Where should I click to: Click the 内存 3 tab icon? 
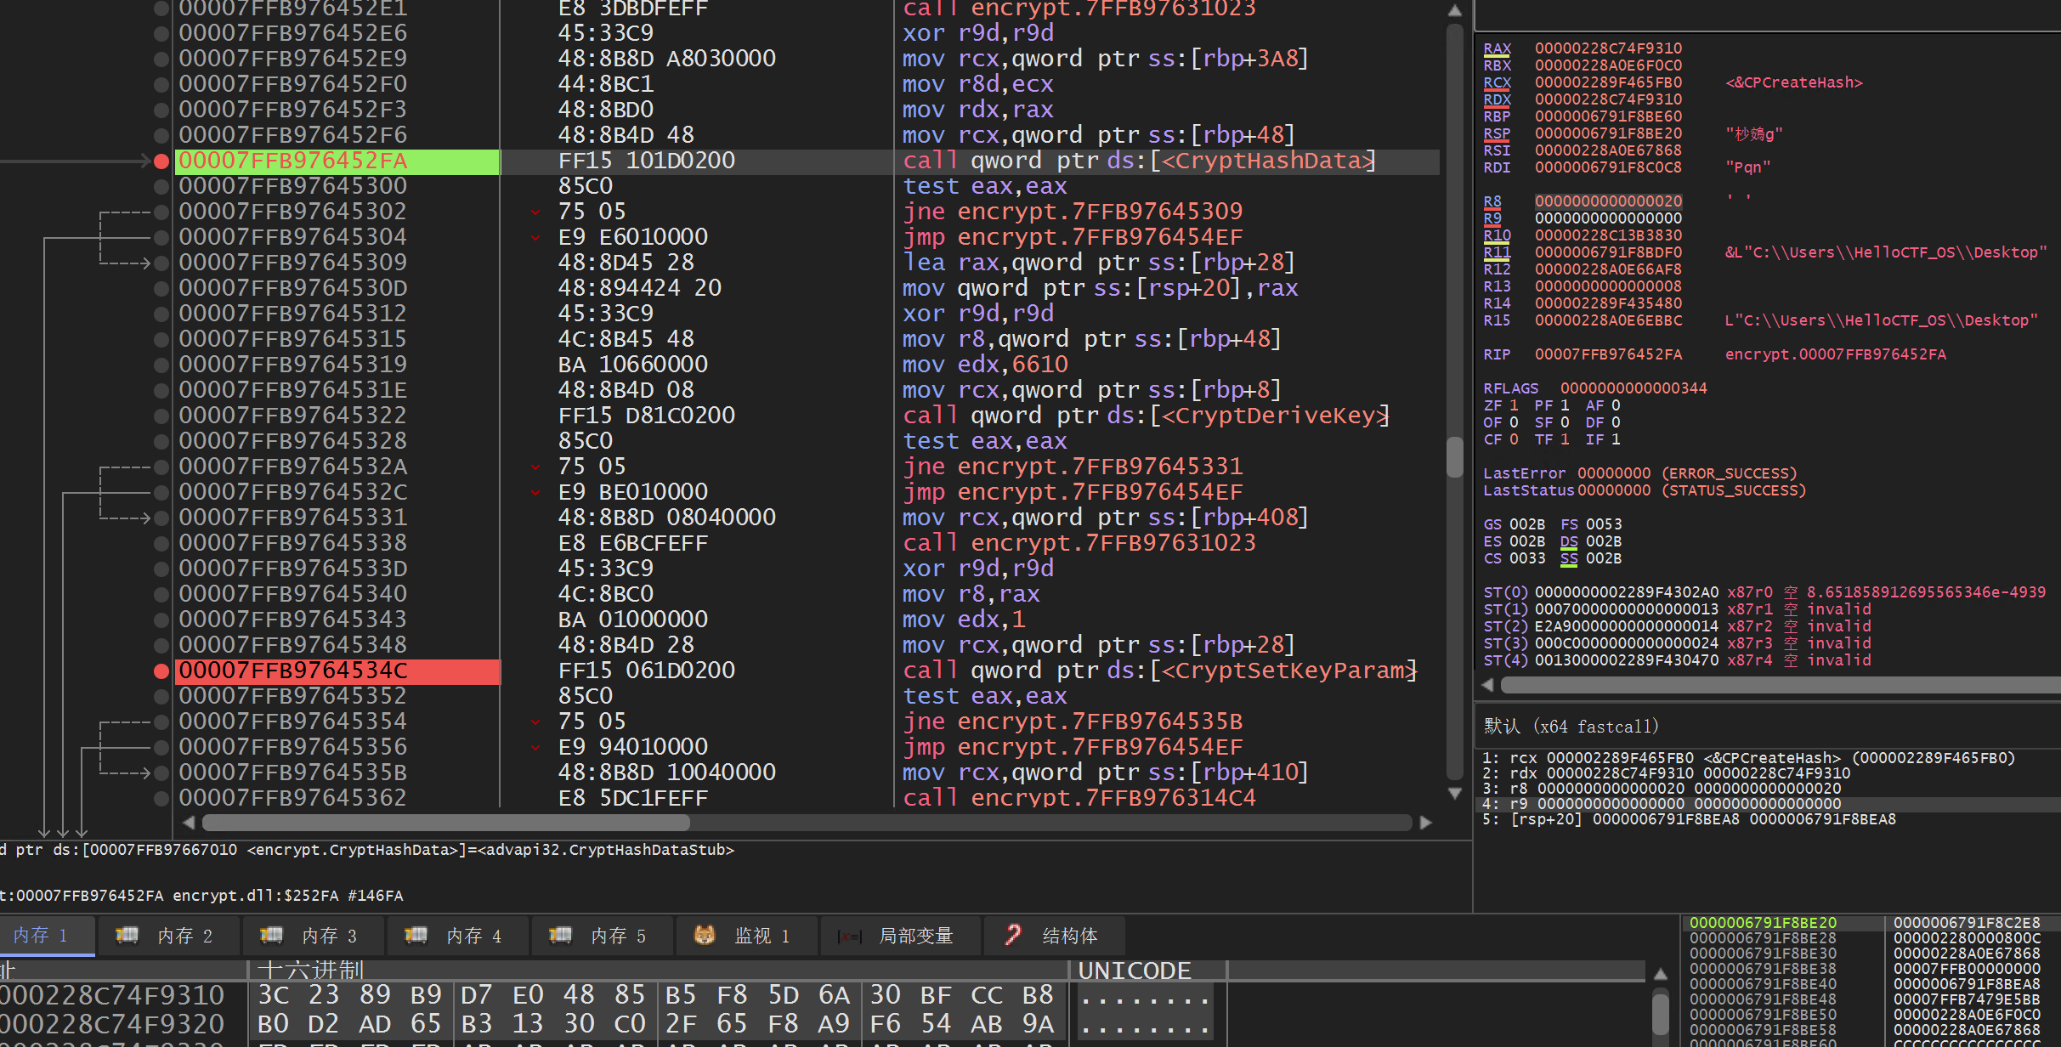(271, 936)
